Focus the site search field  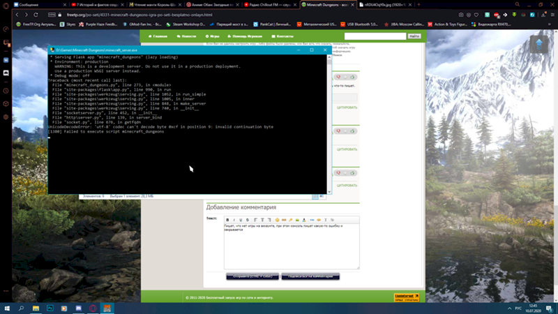point(375,36)
